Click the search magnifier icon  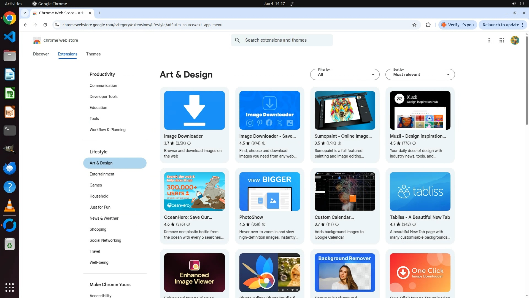237,40
